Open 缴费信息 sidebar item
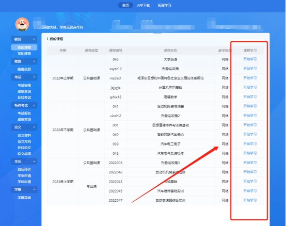Viewport: 286px width, 226px height. (24, 69)
